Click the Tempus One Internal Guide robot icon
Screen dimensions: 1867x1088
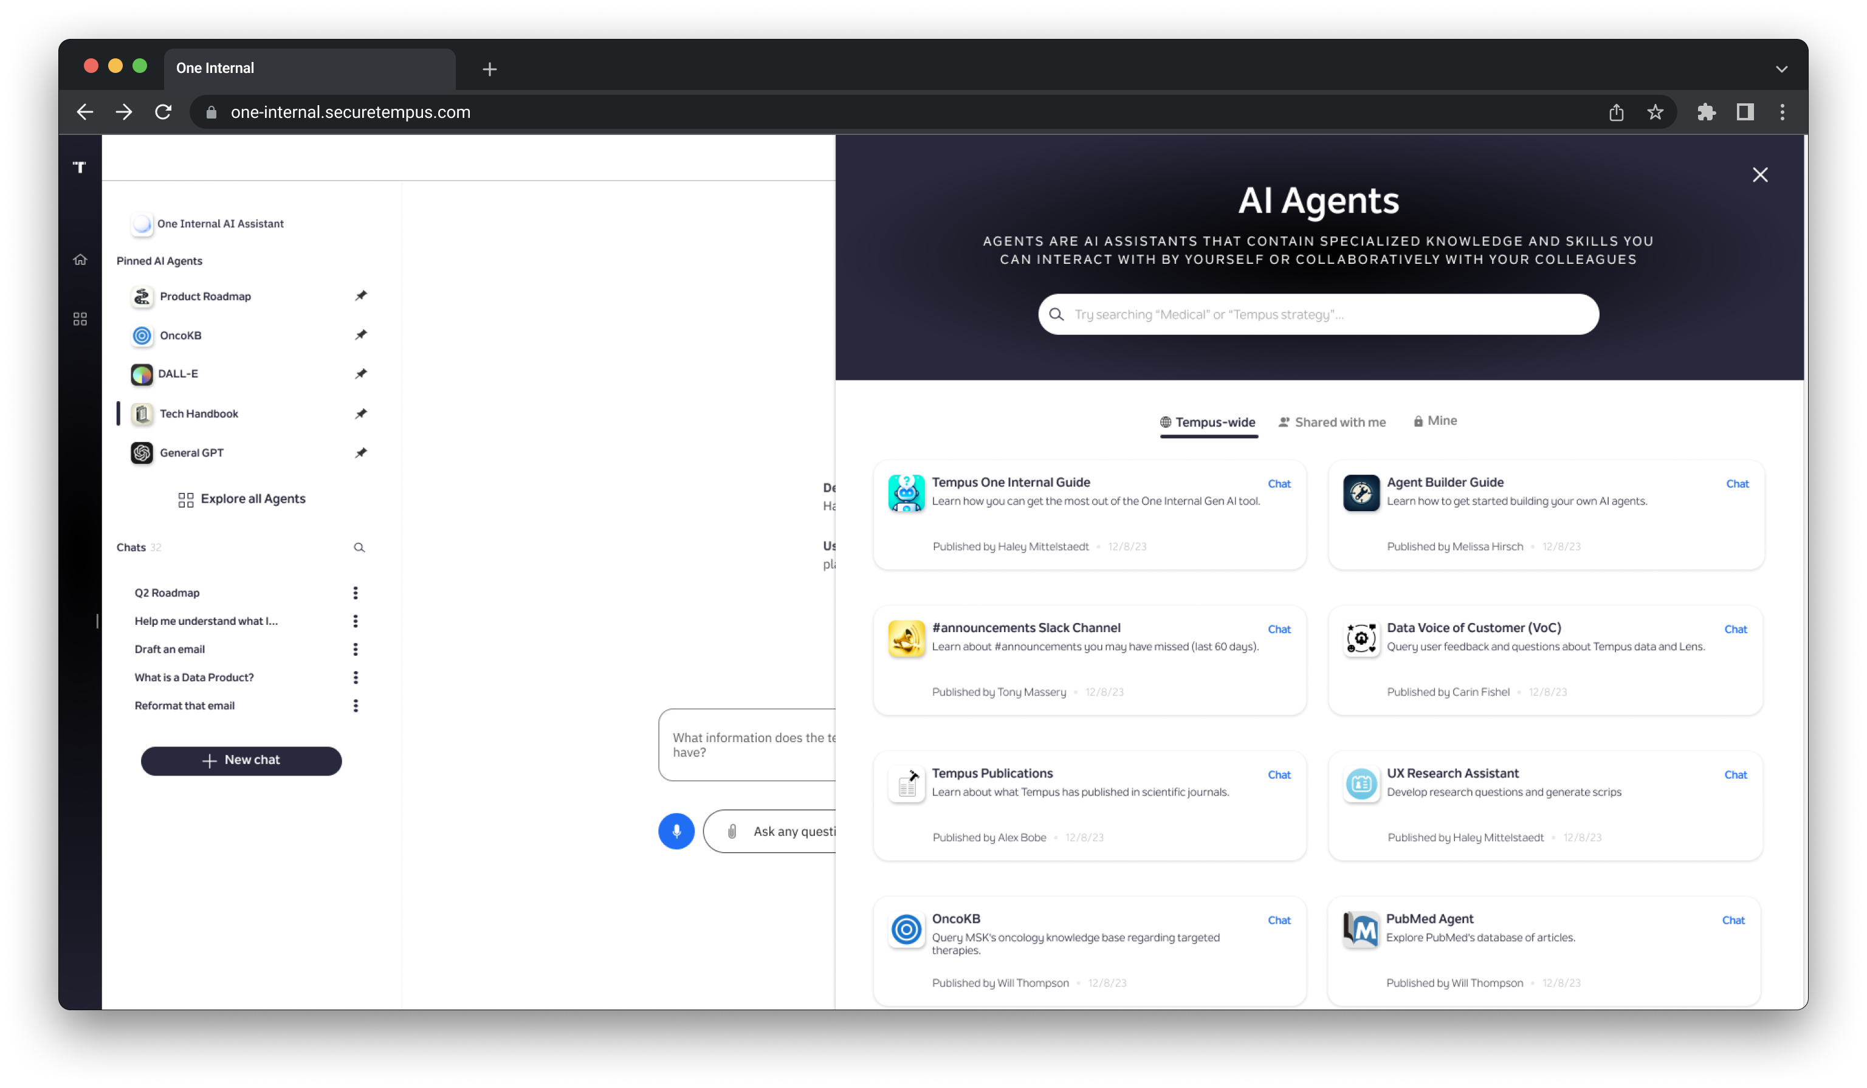(906, 494)
